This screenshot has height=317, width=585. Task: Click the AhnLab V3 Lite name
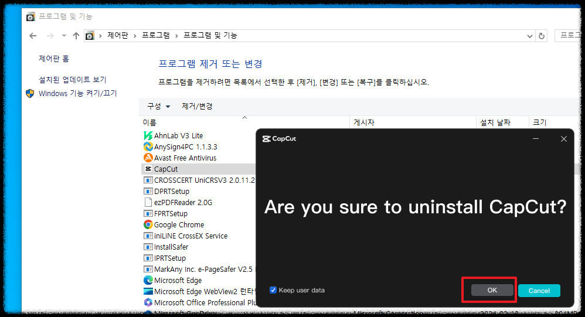pyautogui.click(x=178, y=136)
